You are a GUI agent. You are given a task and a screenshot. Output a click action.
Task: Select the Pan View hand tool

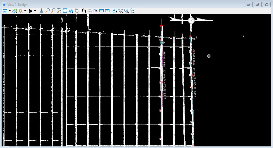point(77,11)
